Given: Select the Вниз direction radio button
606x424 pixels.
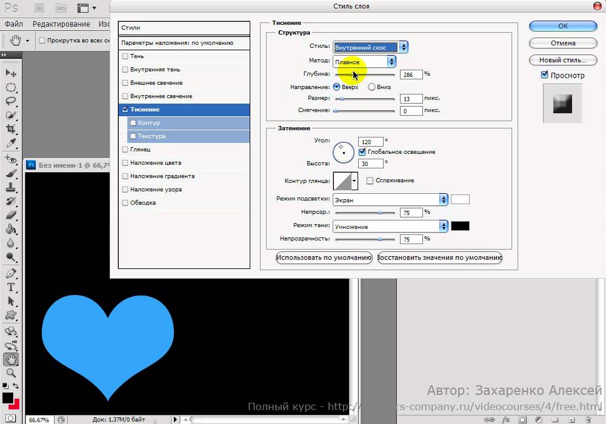Looking at the screenshot, I should pos(371,87).
